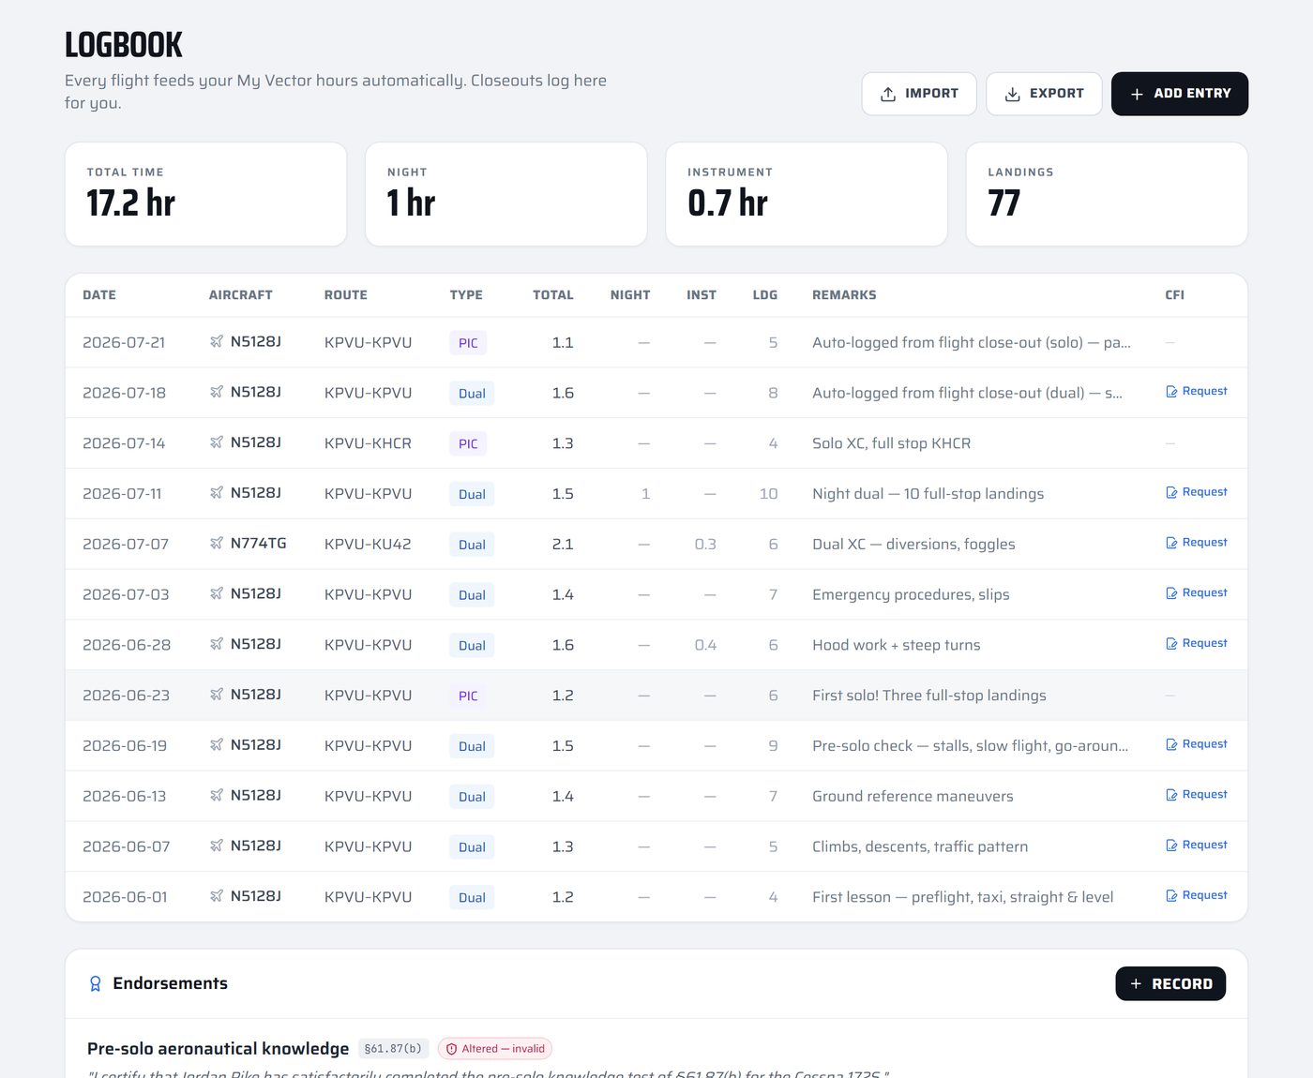Click the TOTAL column header
Image resolution: width=1313 pixels, height=1078 pixels.
point(553,295)
